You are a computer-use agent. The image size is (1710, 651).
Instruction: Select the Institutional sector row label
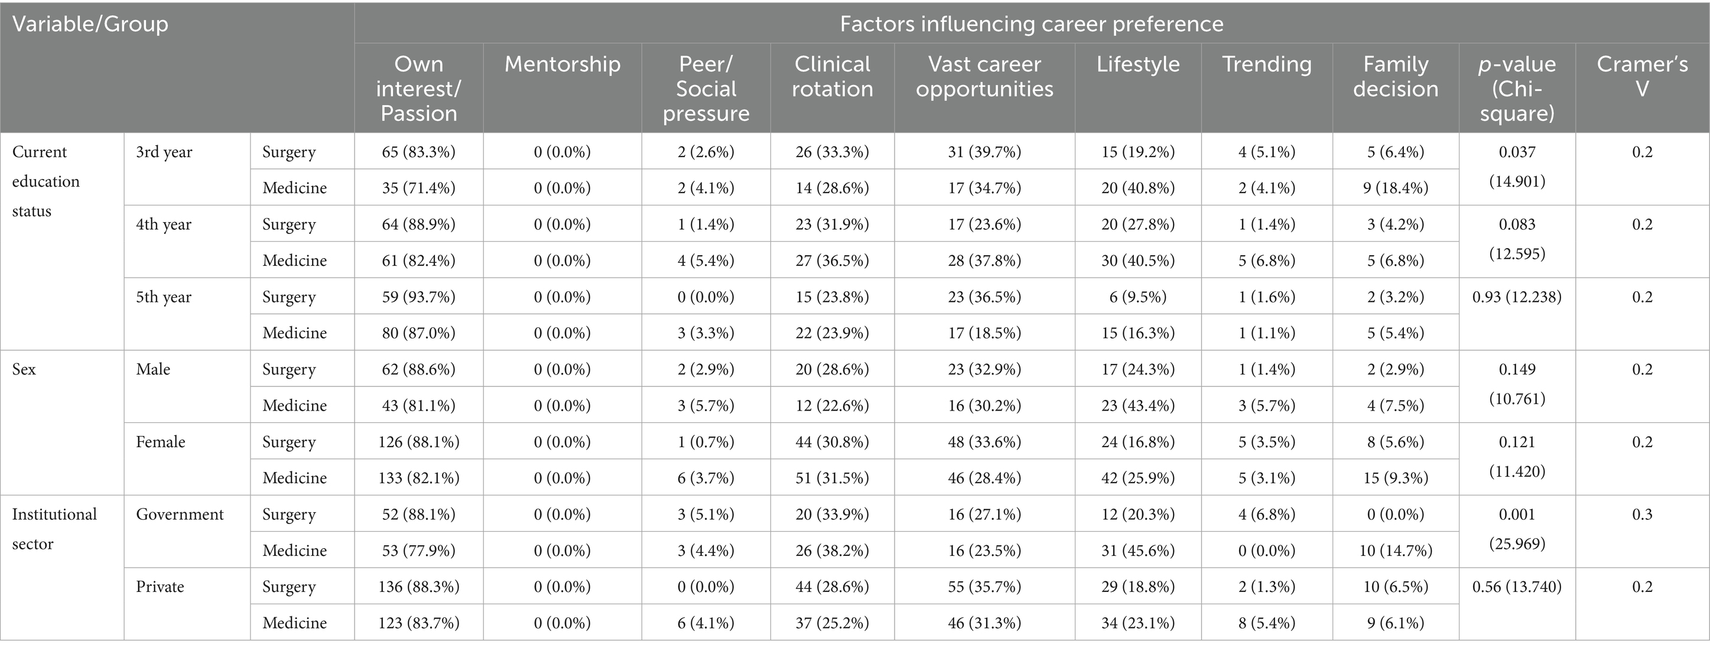[x=54, y=529]
